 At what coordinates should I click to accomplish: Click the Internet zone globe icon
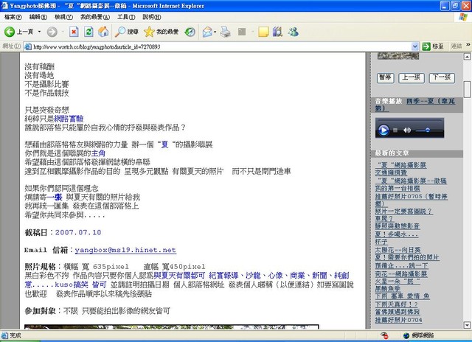tap(406, 335)
